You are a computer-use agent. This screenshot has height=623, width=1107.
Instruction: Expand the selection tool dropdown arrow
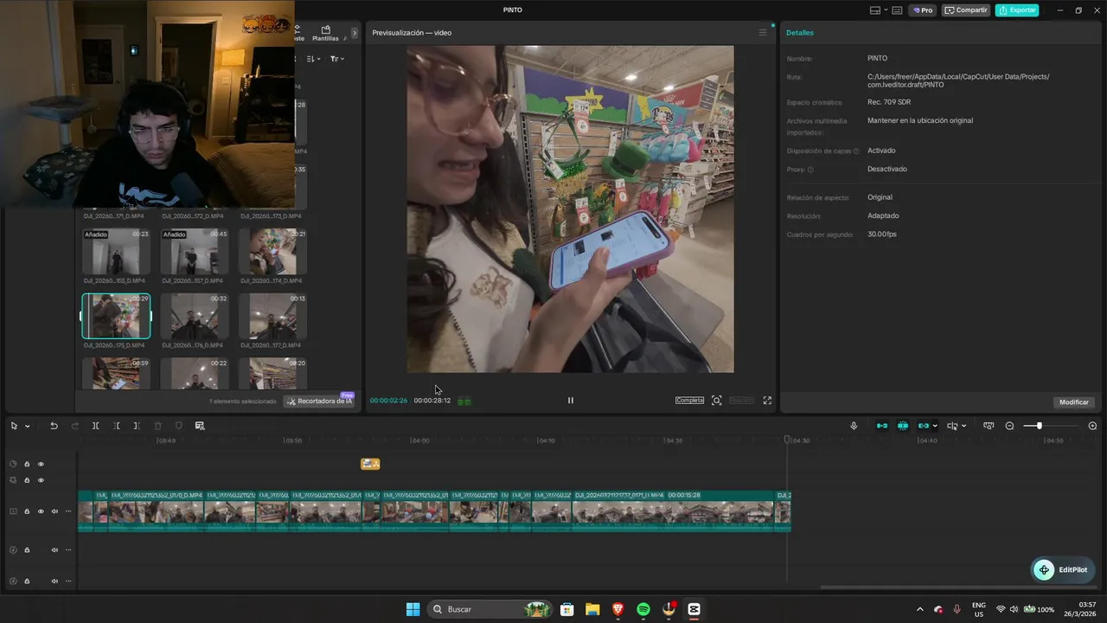[27, 426]
